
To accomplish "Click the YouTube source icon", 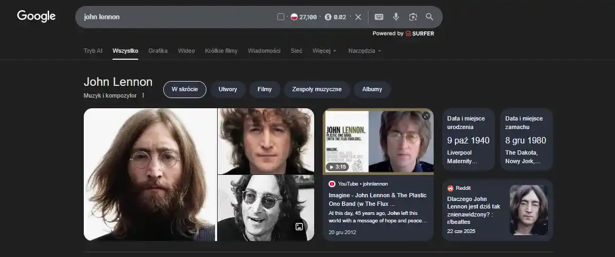I will [332, 183].
